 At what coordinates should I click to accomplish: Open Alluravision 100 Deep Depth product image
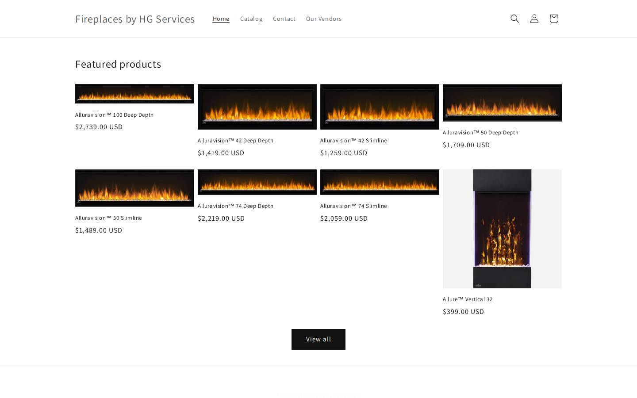[134, 94]
